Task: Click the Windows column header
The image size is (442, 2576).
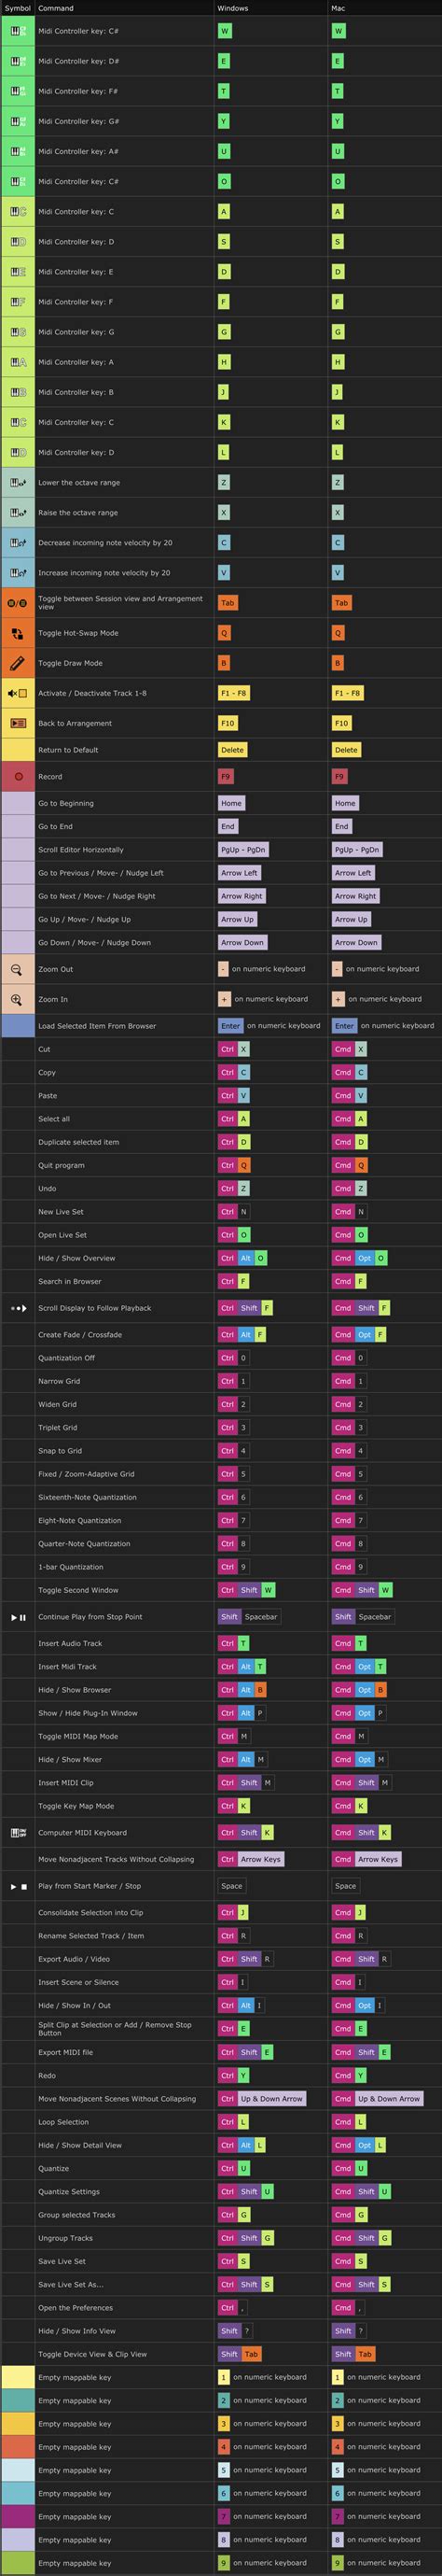Action: point(232,8)
